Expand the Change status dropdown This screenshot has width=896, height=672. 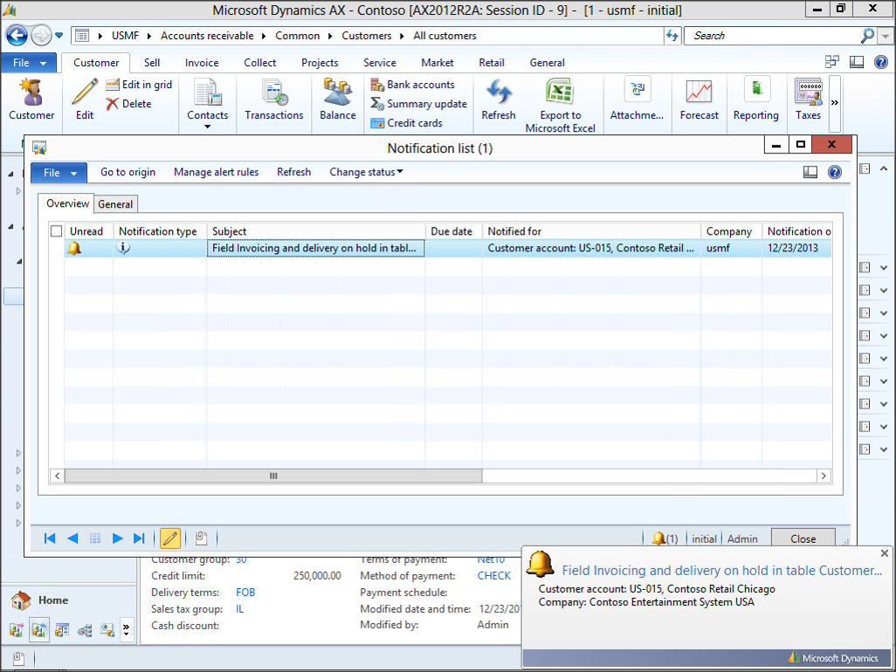(366, 172)
